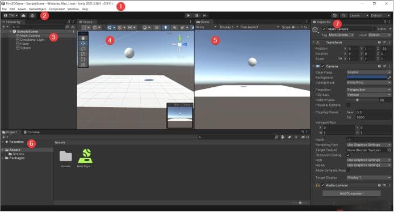Adjust Project panel icon size slider
This screenshot has height=212, width=394.
(300, 203)
